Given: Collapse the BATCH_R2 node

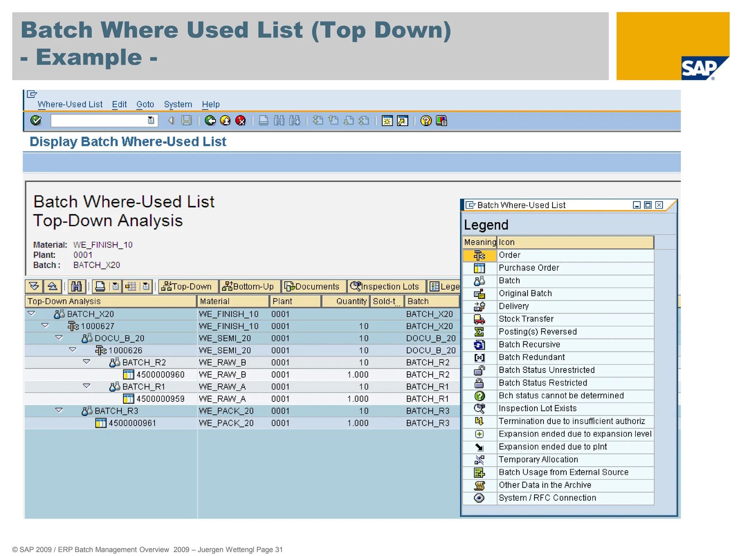Looking at the screenshot, I should pyautogui.click(x=87, y=362).
